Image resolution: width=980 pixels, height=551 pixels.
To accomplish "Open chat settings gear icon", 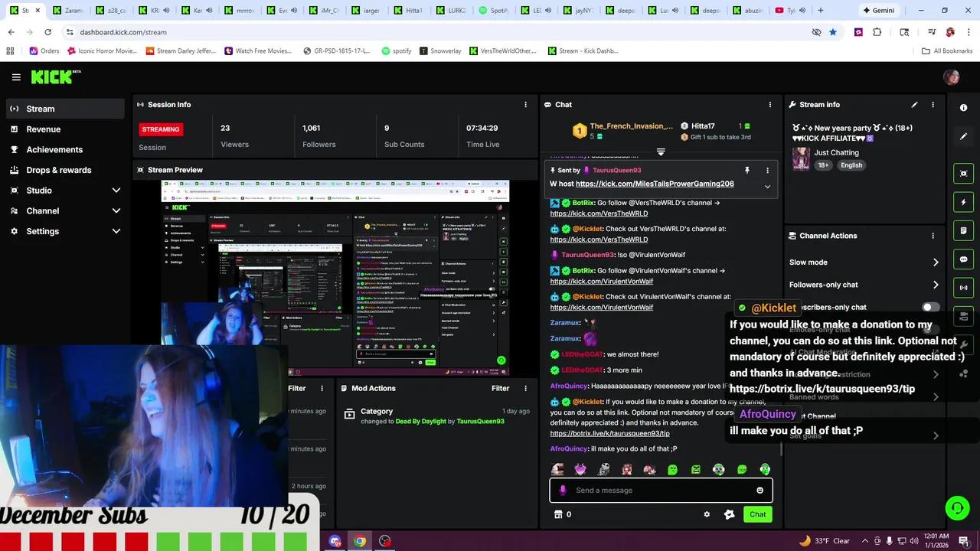I will [707, 514].
